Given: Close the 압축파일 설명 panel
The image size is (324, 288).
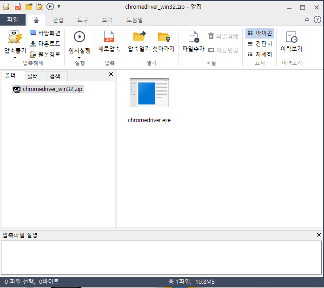Looking at the screenshot, I should click(319, 235).
